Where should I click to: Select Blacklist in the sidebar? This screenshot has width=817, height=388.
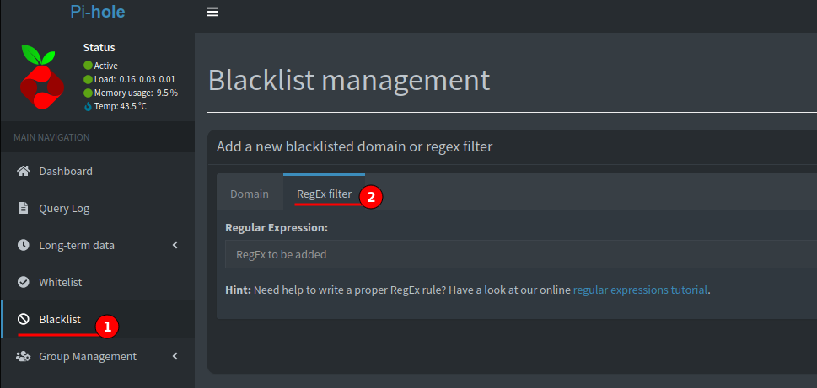coord(98,319)
